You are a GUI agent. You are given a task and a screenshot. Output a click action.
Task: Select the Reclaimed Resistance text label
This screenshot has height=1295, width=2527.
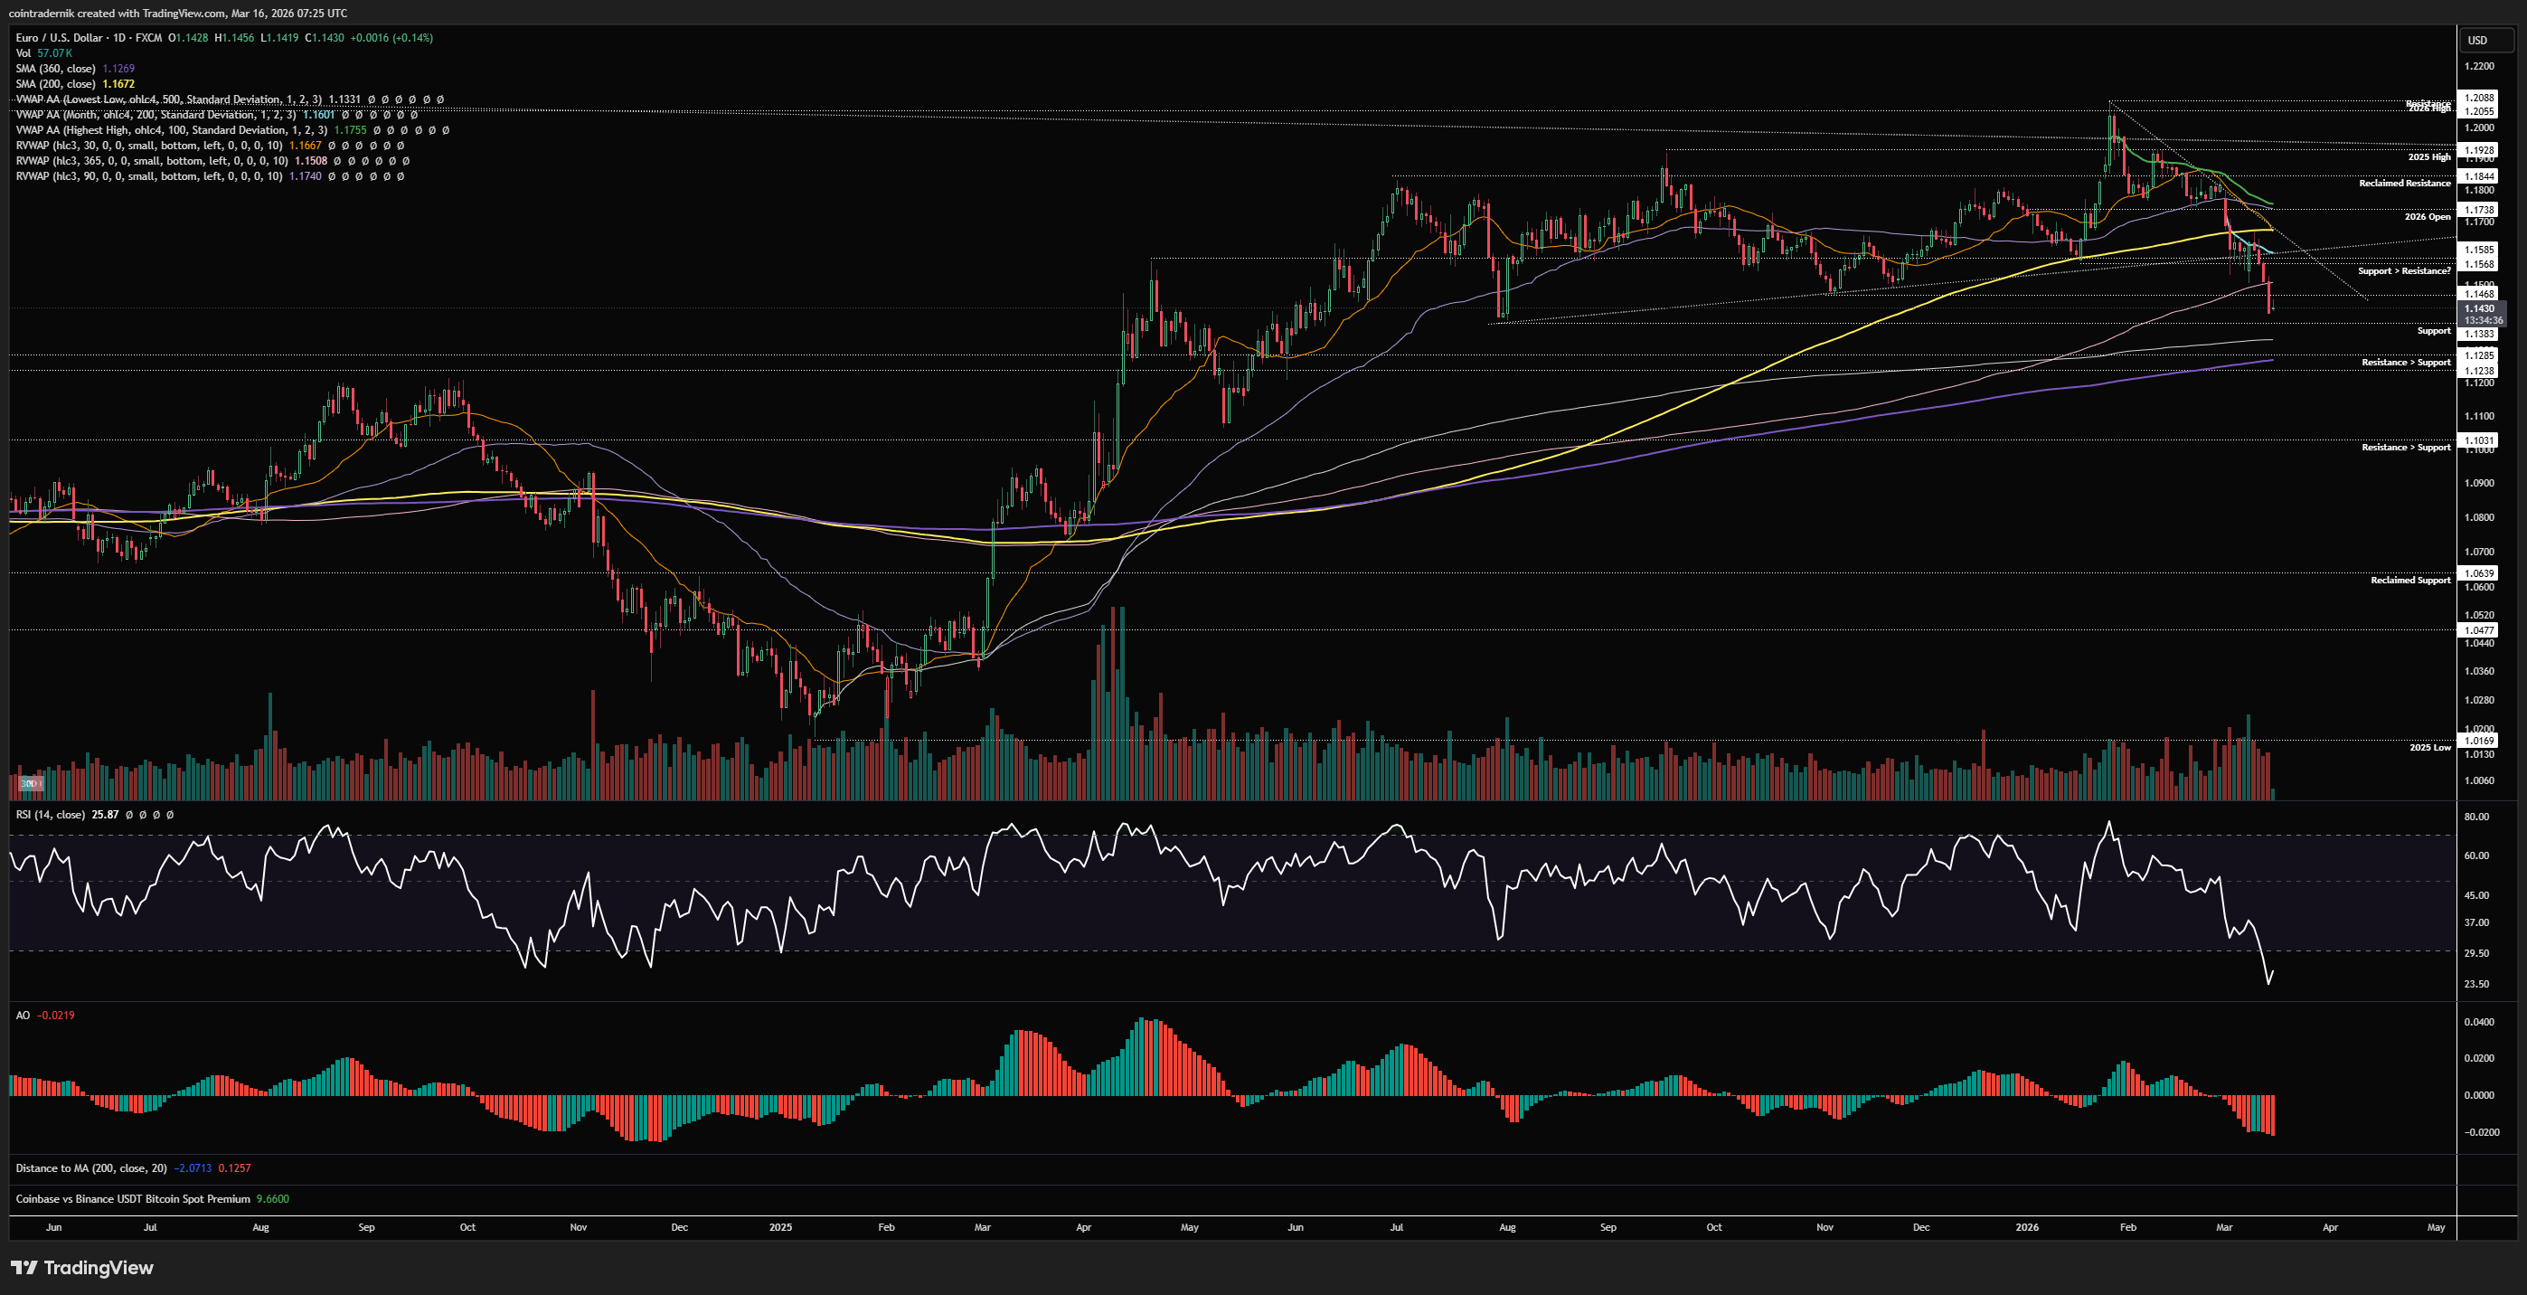click(2404, 184)
